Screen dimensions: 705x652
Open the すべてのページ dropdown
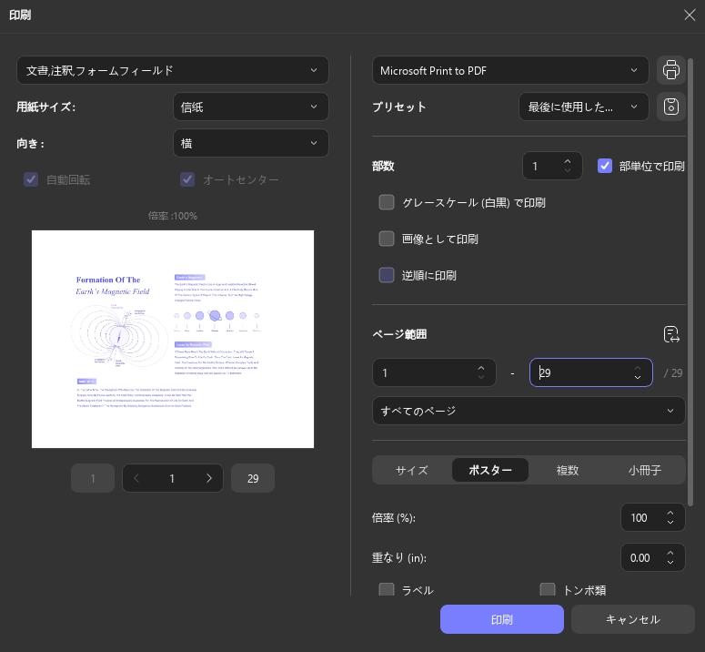[529, 411]
